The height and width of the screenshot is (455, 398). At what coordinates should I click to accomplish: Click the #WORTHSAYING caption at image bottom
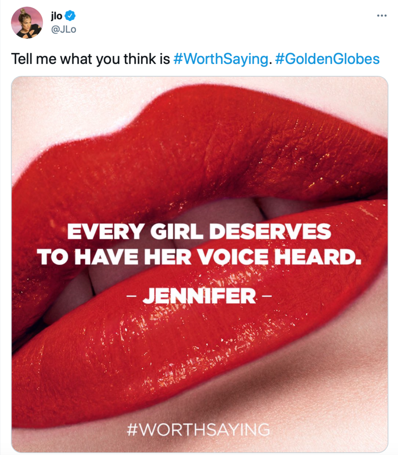(x=199, y=430)
